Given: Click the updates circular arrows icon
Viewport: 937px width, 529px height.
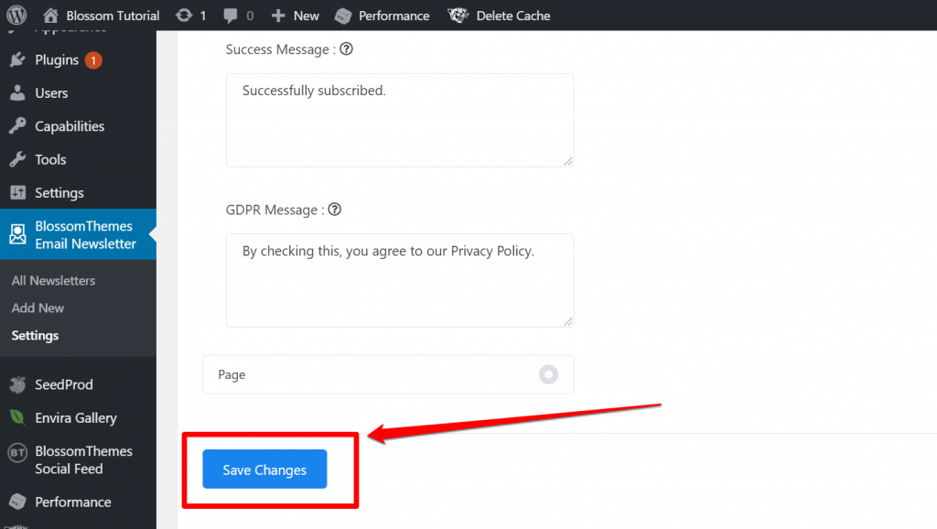Looking at the screenshot, I should pos(184,16).
